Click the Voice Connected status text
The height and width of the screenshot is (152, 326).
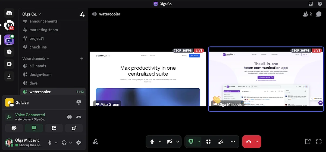[30, 115]
